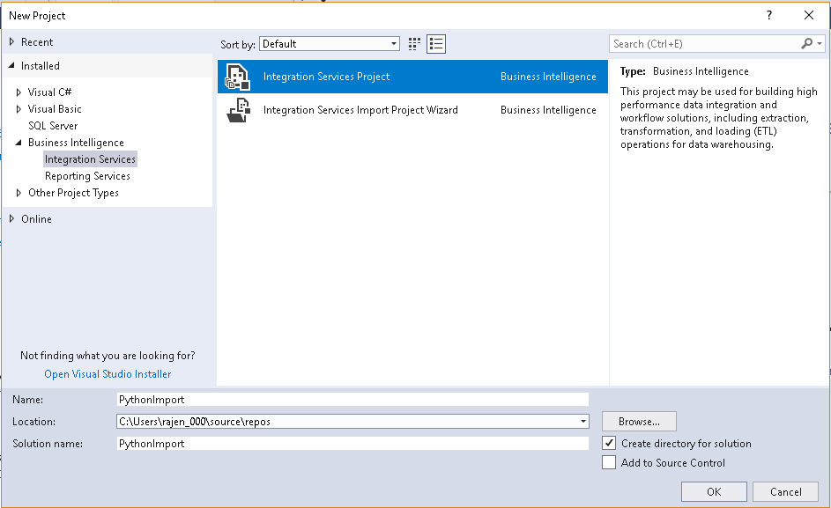Expand the Visual C# node

click(19, 92)
